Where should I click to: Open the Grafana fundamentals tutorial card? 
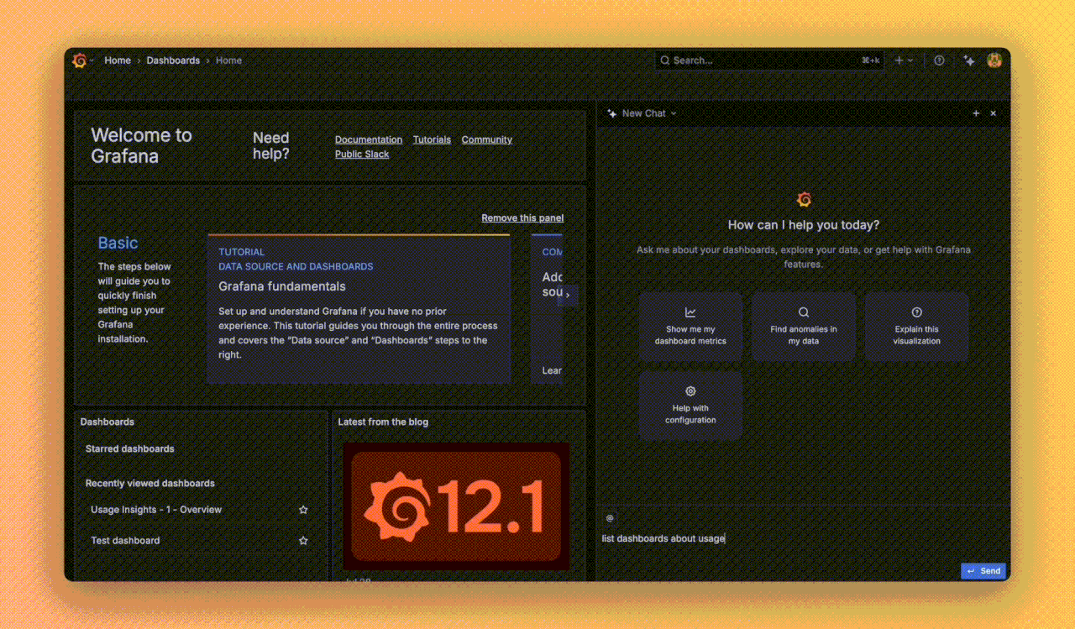[359, 309]
